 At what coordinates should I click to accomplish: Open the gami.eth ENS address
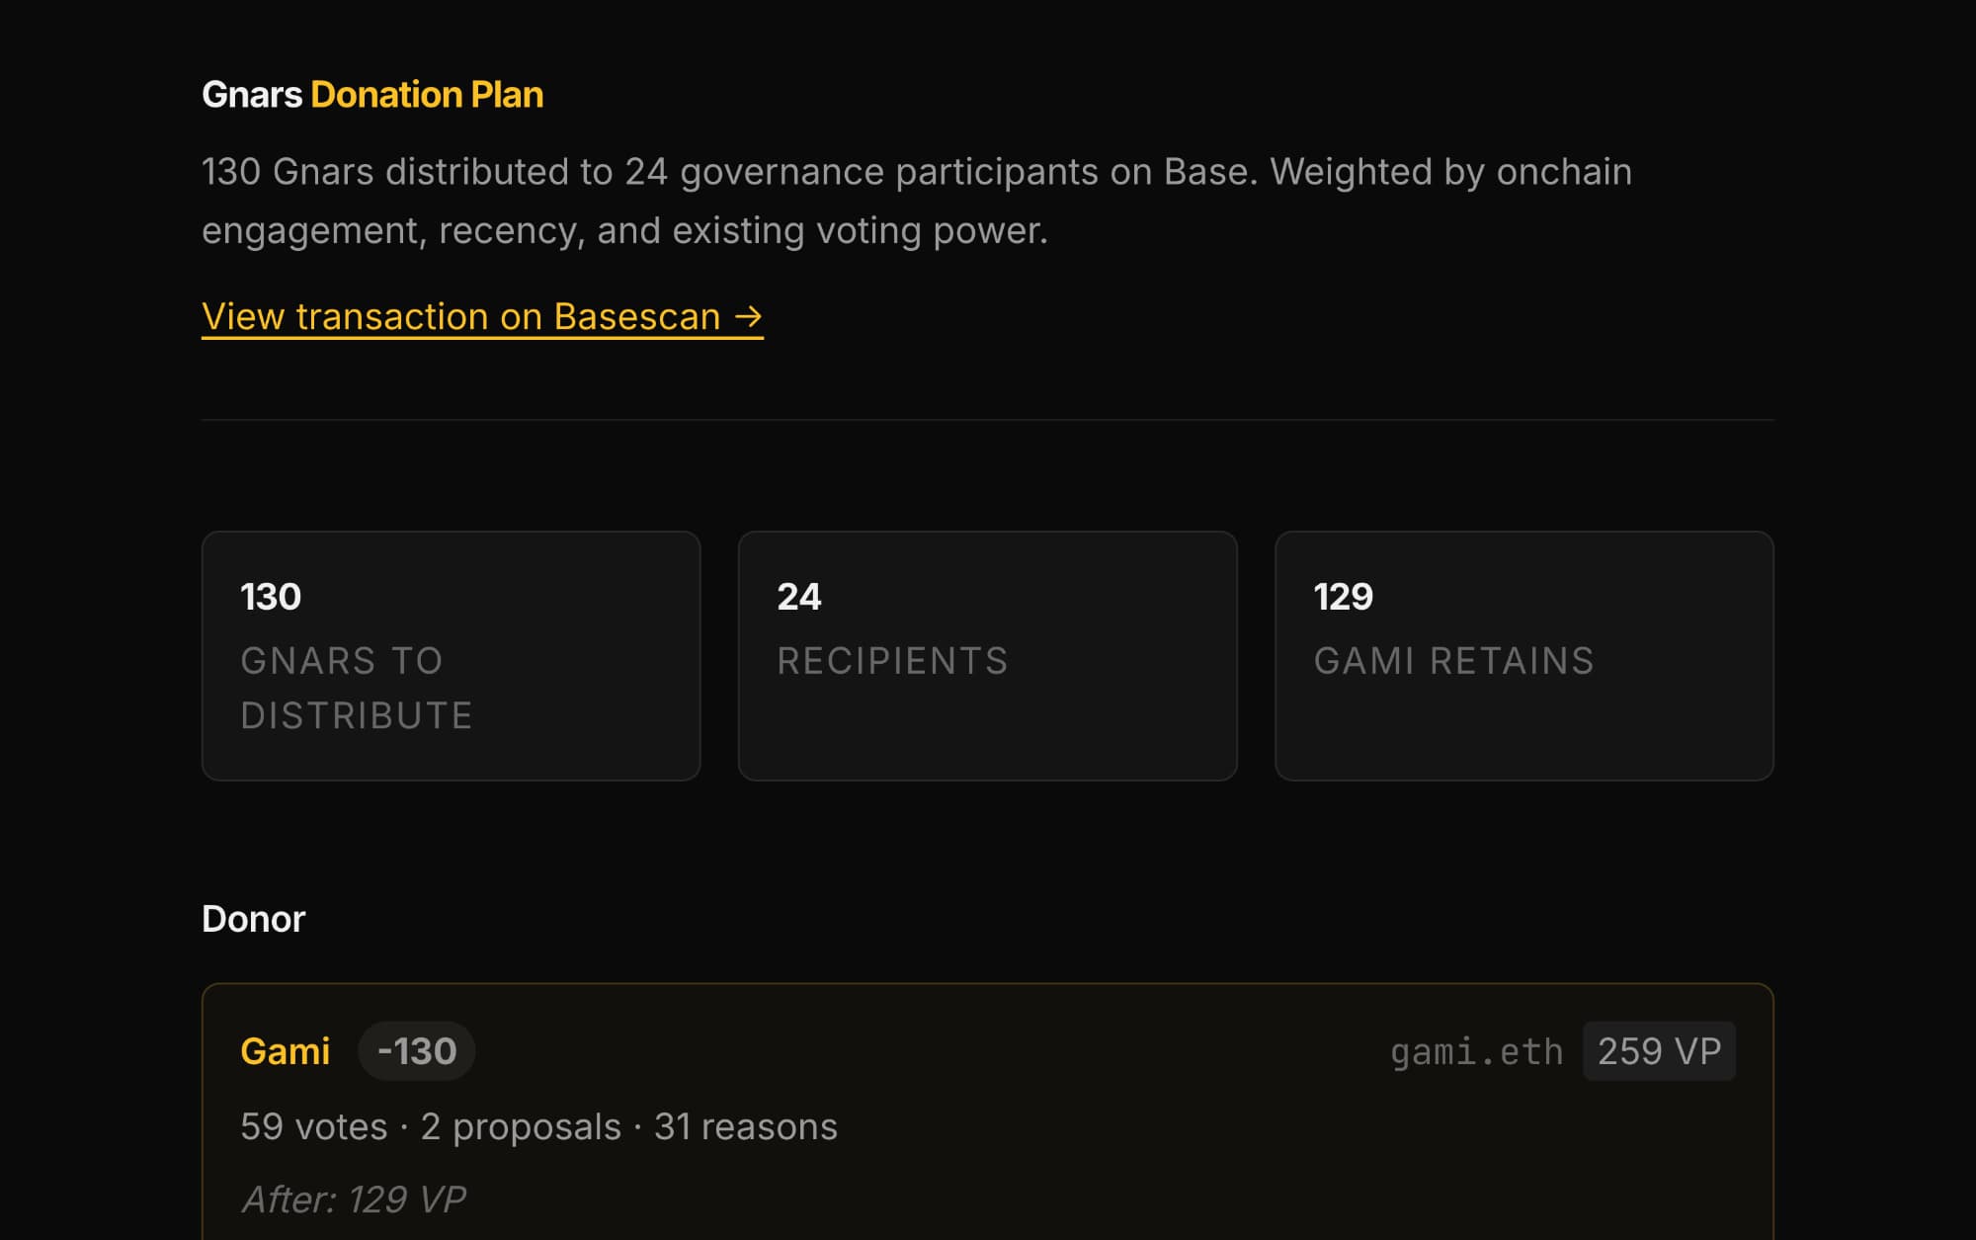tap(1476, 1052)
